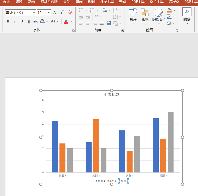Apply the red font color swatch

tap(66, 21)
